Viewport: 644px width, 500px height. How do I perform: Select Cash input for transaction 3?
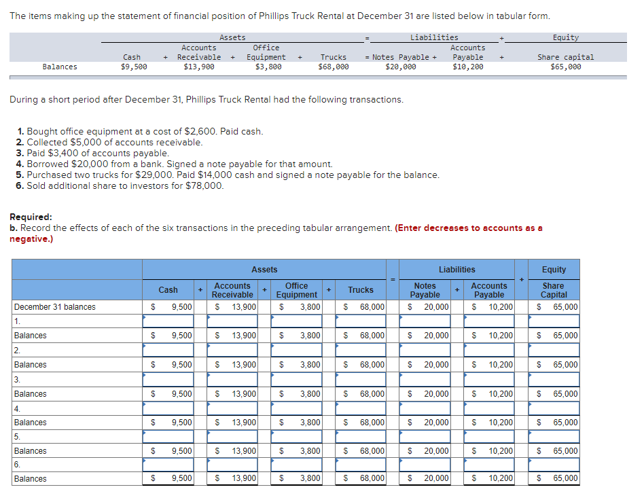pyautogui.click(x=168, y=379)
